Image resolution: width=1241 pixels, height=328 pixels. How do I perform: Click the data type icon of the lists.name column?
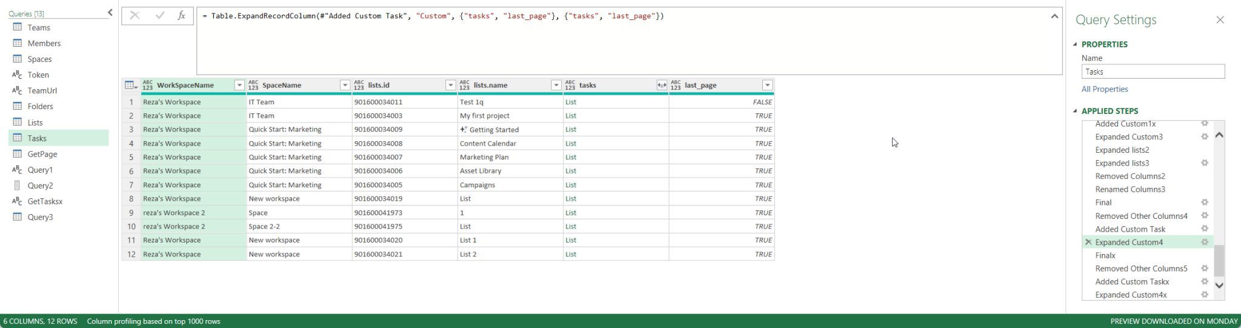click(x=464, y=85)
